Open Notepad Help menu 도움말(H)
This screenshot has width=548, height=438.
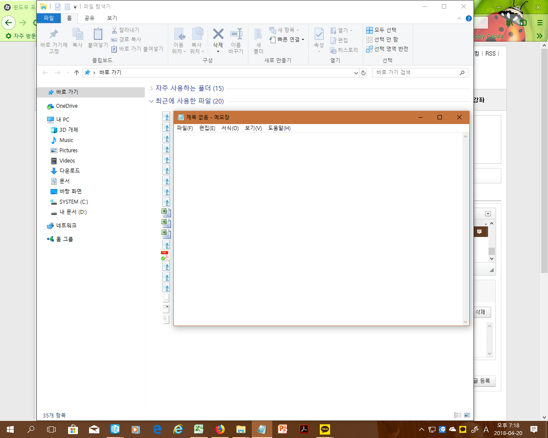click(x=279, y=128)
